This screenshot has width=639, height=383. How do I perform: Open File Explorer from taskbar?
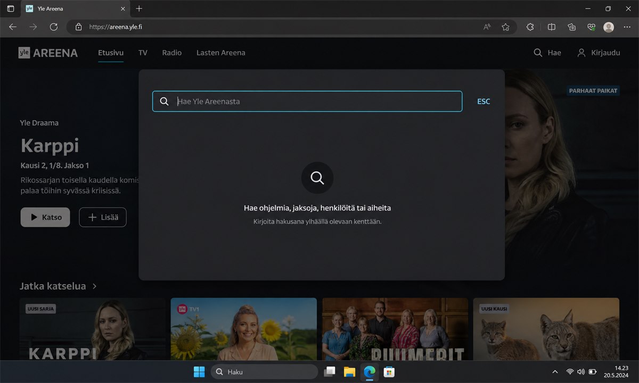click(349, 372)
